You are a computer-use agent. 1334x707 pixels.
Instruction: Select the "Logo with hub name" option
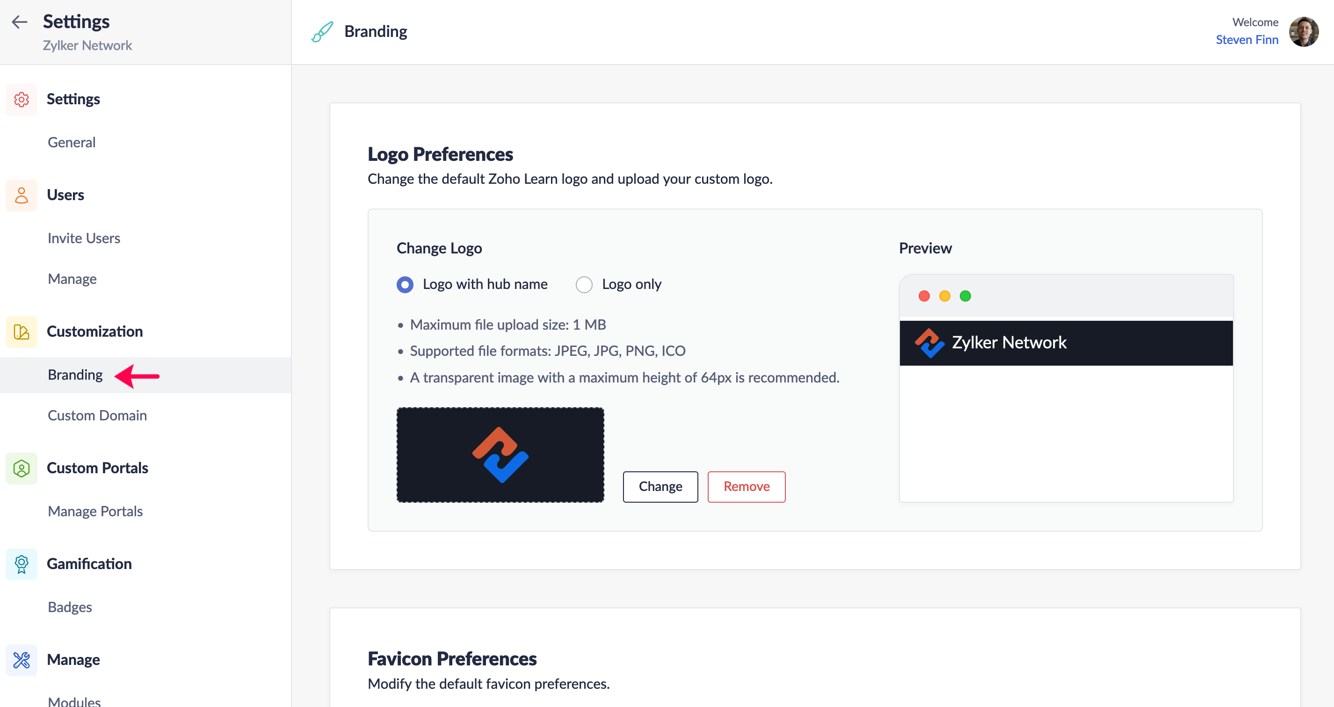point(405,285)
